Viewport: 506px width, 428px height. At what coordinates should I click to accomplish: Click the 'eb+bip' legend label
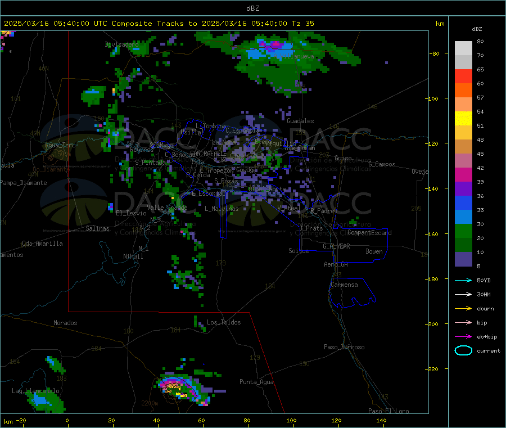[x=487, y=337]
